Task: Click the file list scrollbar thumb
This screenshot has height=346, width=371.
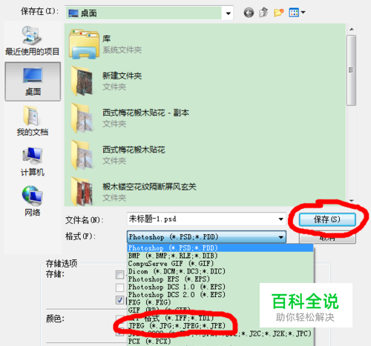Action: (351, 70)
